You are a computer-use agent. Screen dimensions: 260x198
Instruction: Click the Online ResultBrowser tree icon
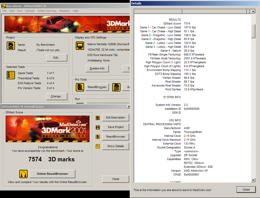point(23,174)
